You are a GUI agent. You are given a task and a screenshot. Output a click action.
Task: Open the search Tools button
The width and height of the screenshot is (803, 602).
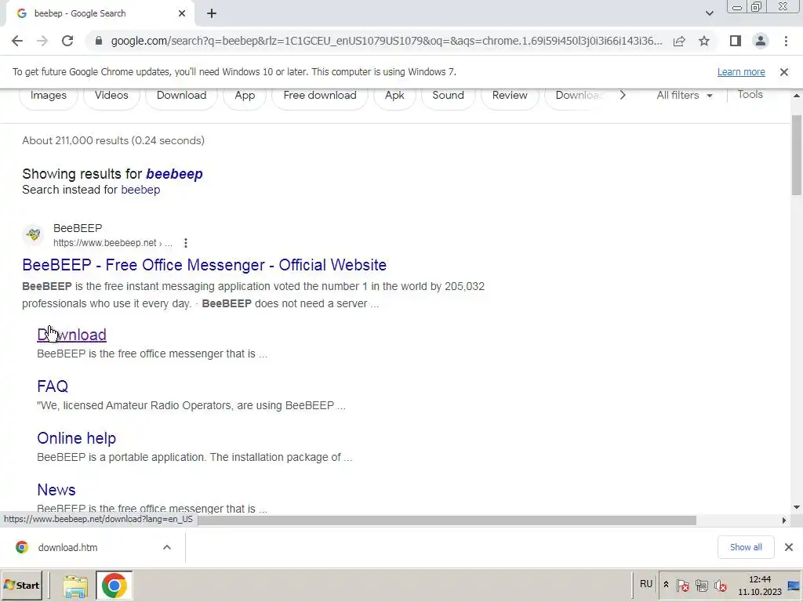(750, 95)
